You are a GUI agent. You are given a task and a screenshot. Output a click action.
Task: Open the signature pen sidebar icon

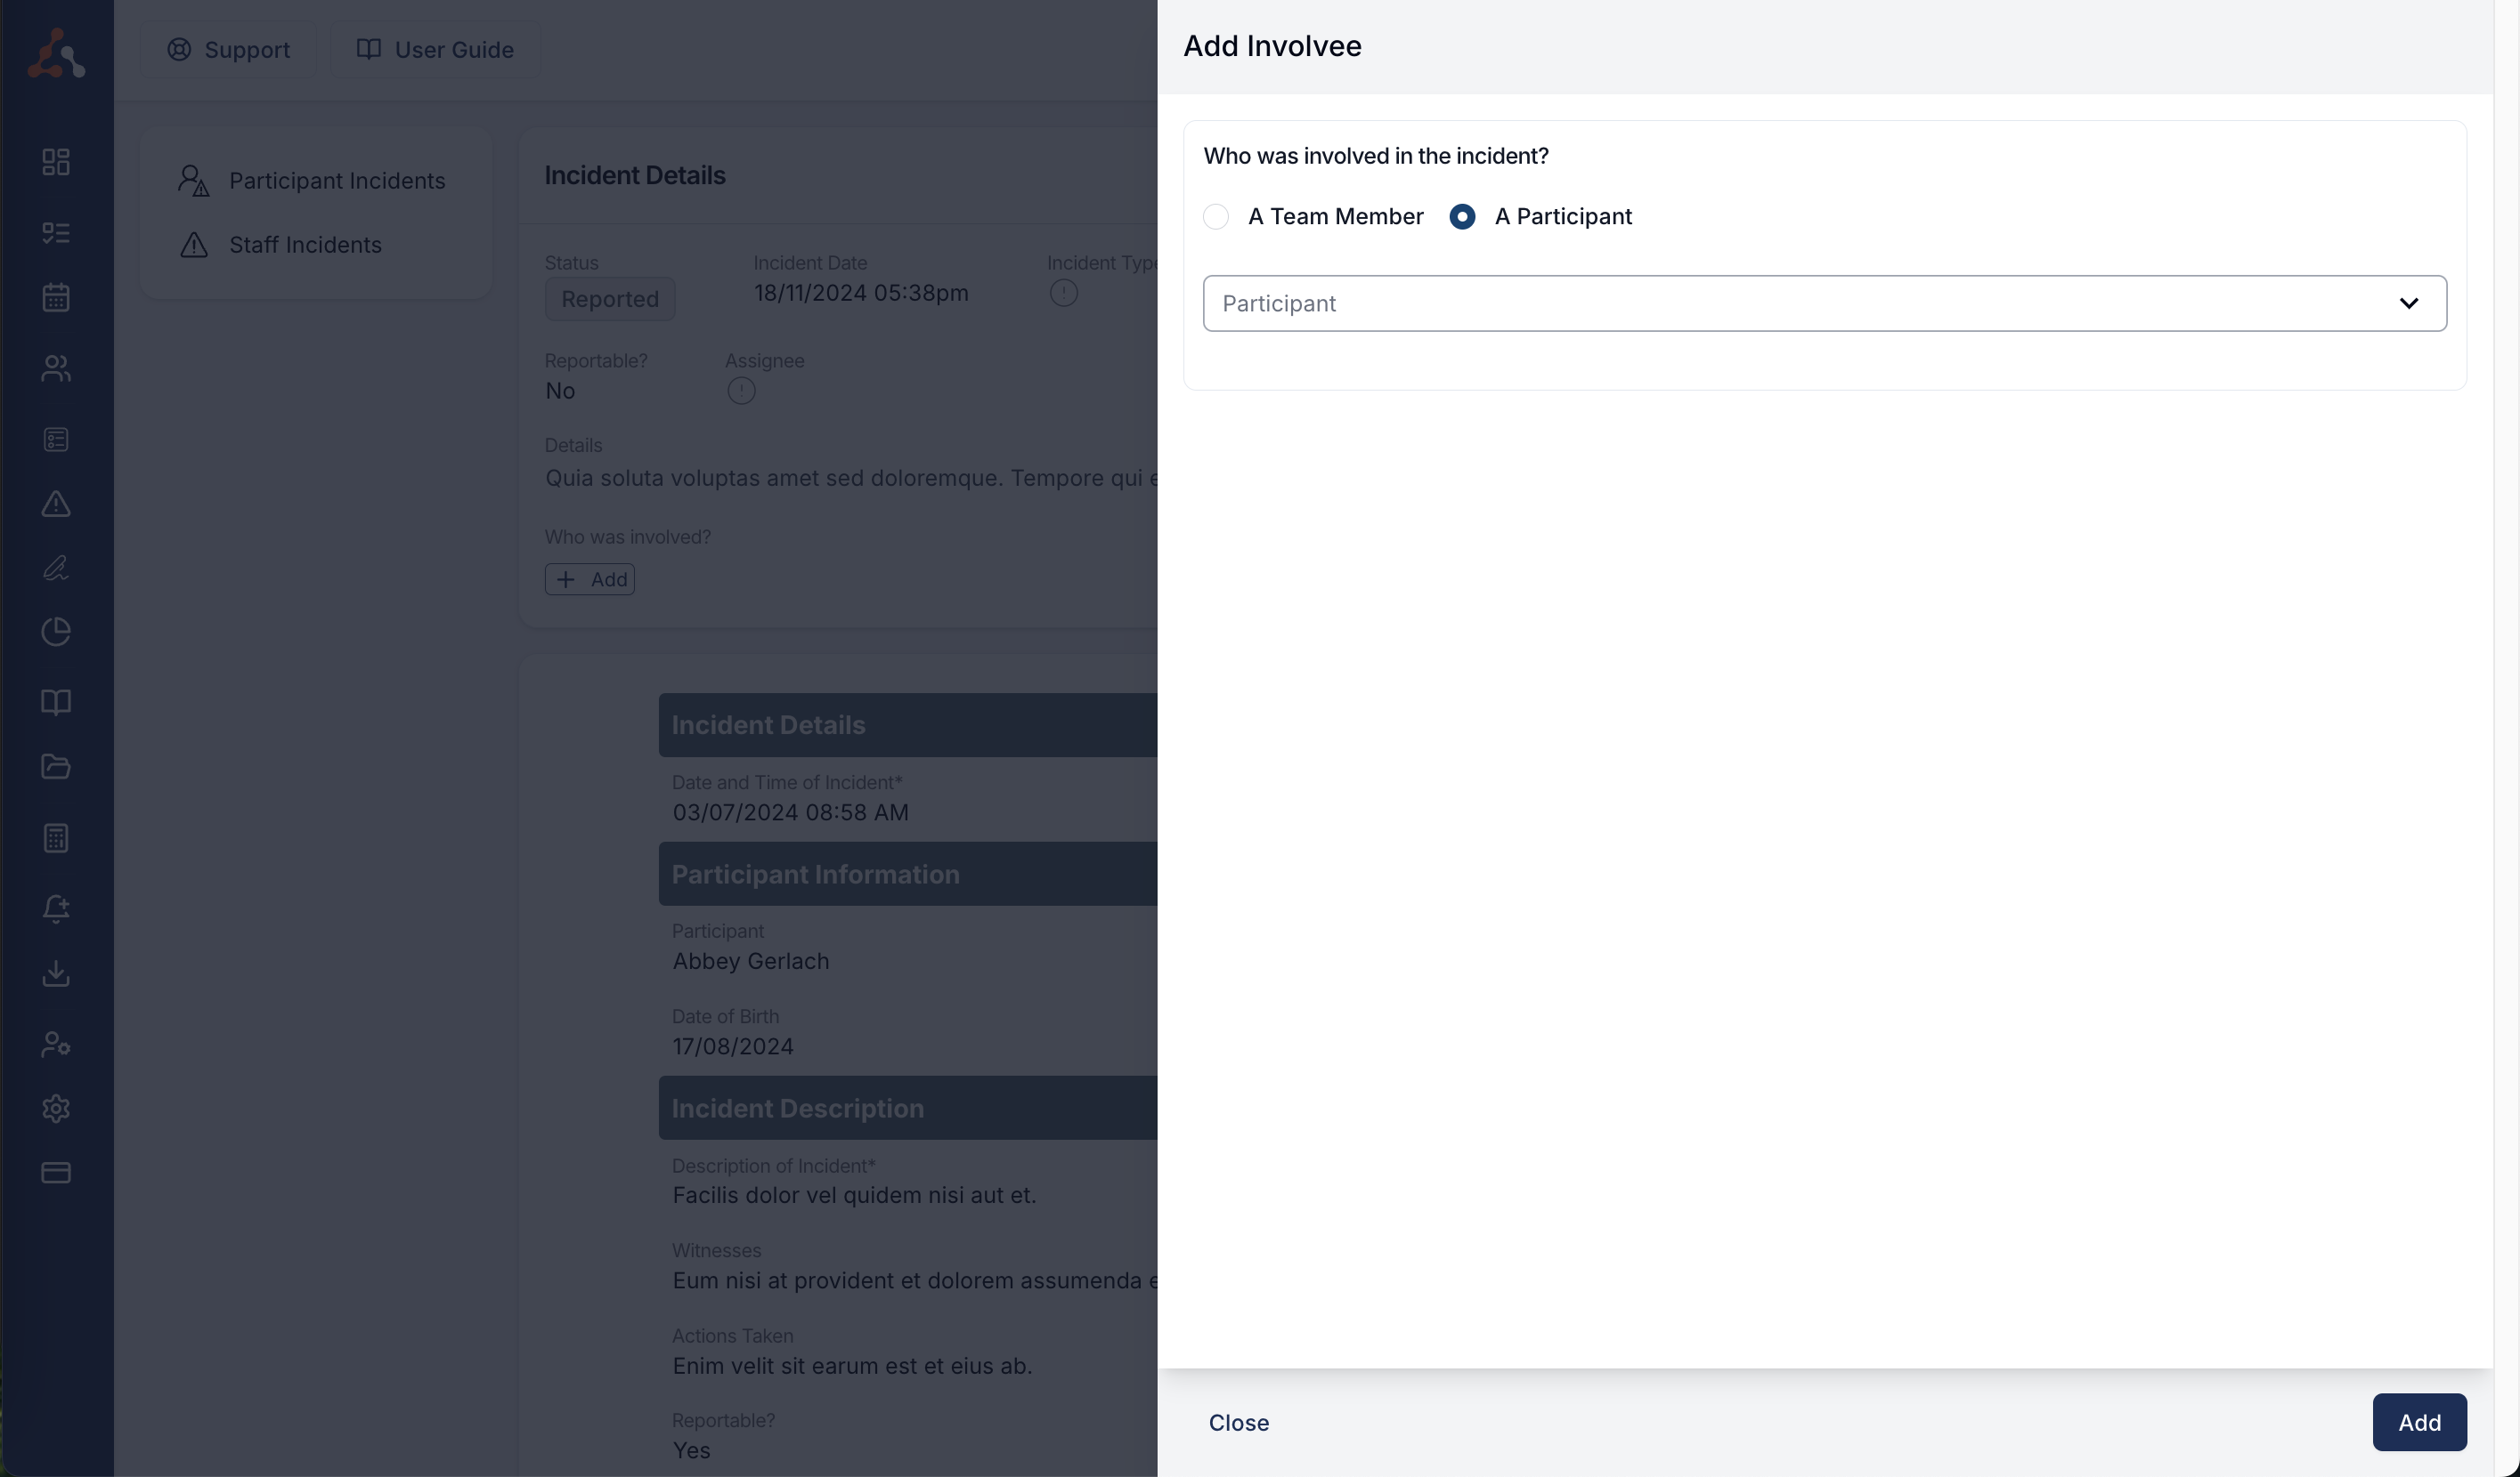pos(56,568)
